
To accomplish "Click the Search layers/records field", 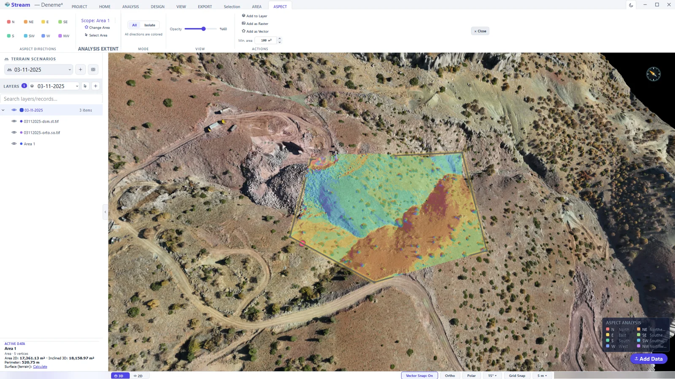I will tap(51, 99).
